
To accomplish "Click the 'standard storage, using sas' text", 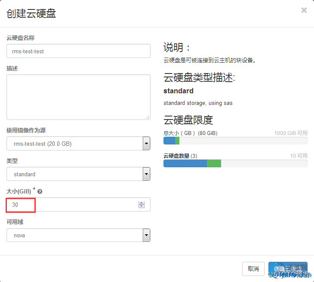I will click(x=198, y=103).
